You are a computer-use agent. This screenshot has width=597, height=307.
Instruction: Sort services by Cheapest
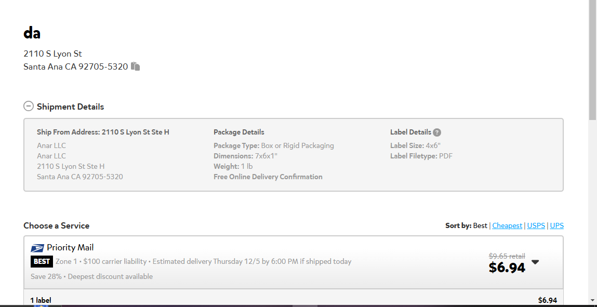507,225
